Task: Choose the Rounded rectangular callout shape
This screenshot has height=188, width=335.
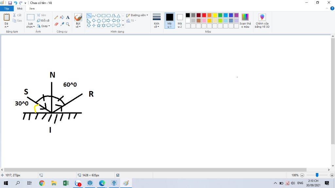Action: (109, 25)
